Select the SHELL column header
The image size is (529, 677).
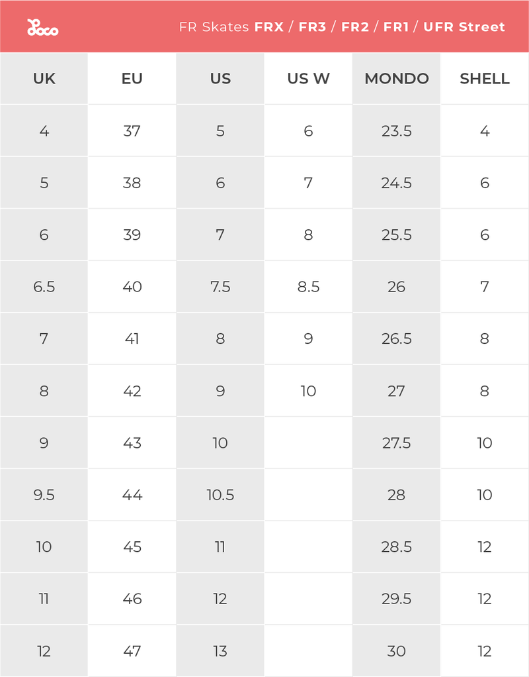[485, 79]
